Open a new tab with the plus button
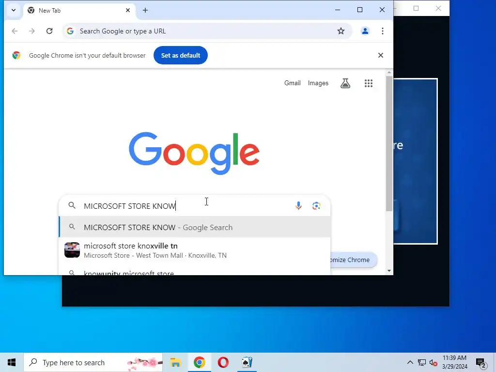 (x=145, y=11)
